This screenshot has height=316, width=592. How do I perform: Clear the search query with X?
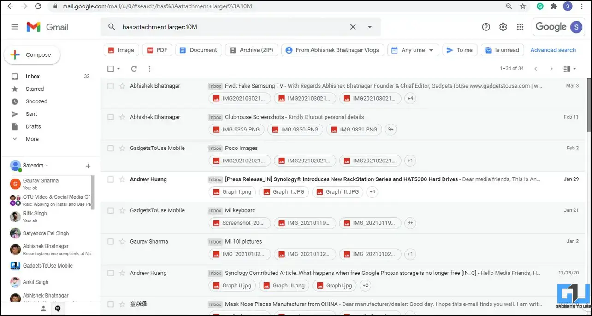click(x=353, y=27)
